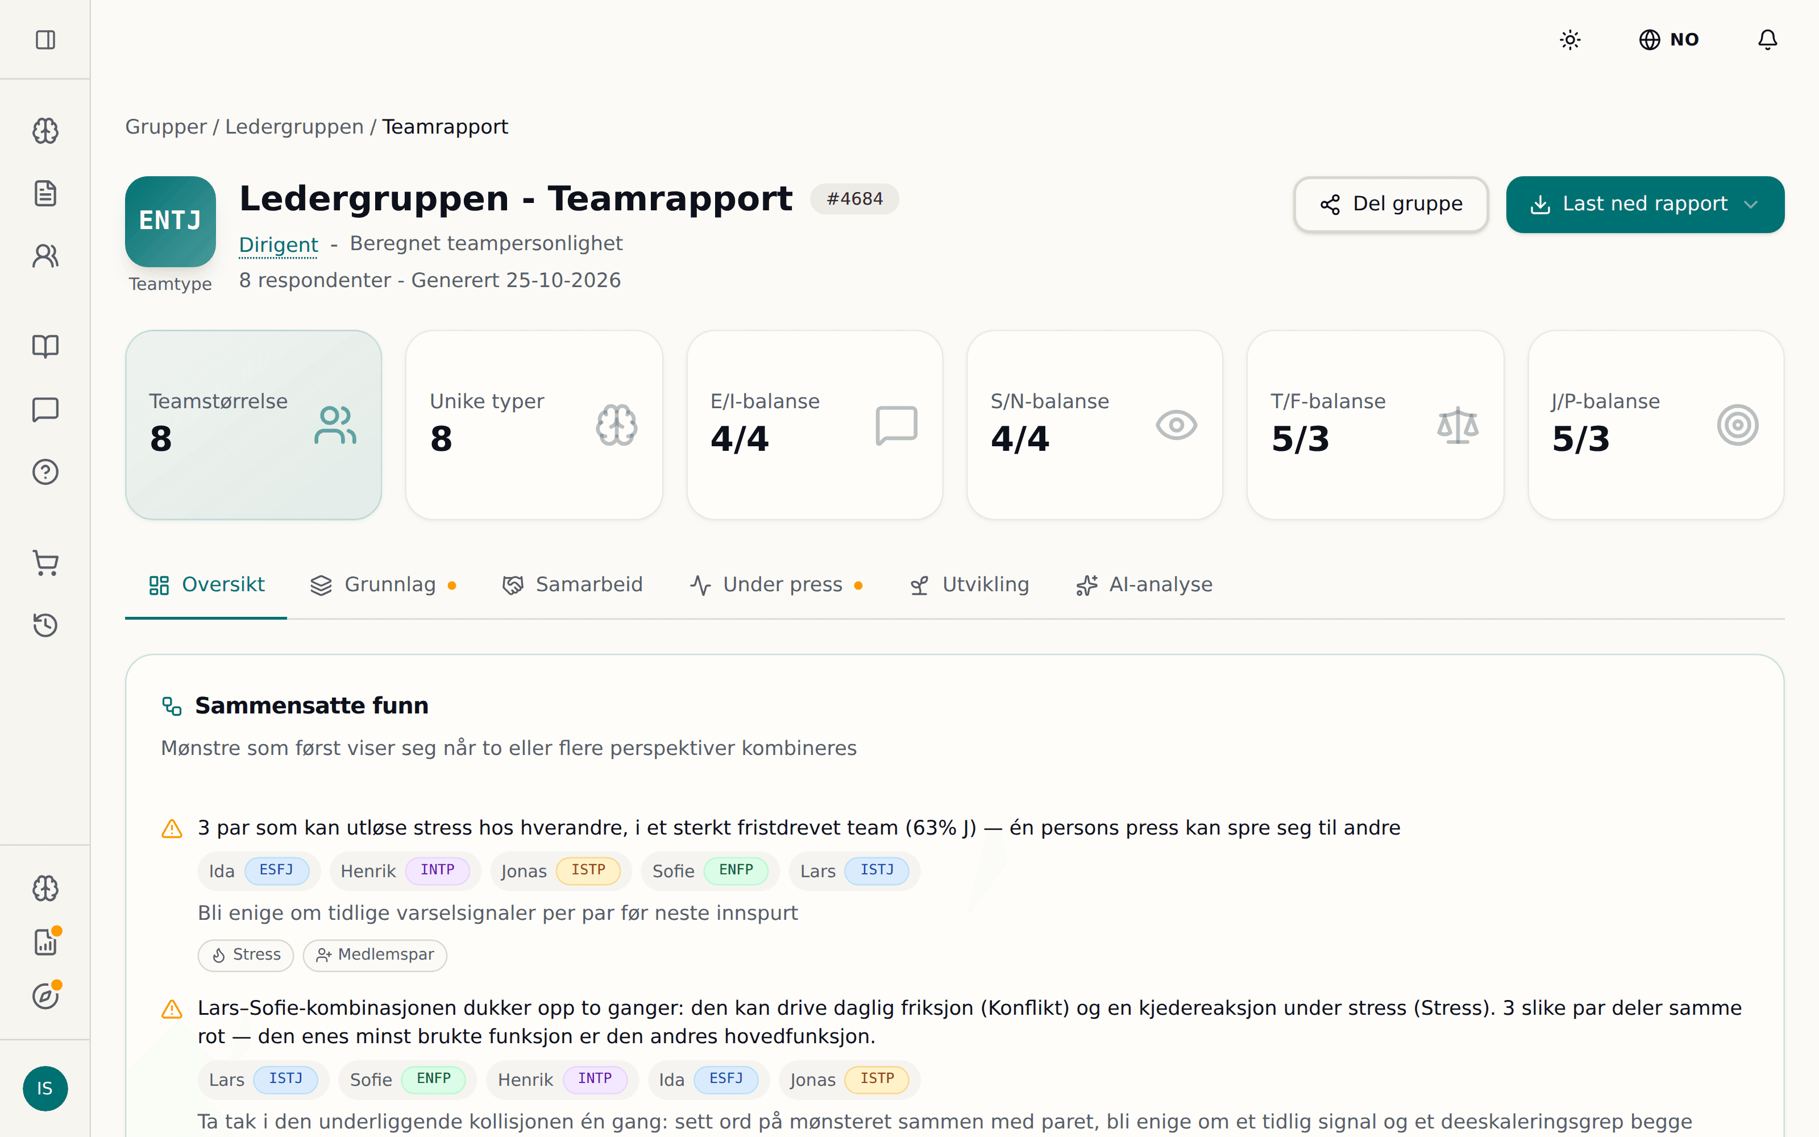Open the NO language selector
This screenshot has width=1819, height=1137.
point(1669,39)
